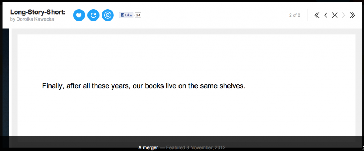
Task: Dismiss caption bar with bottom-right corner X
Action: [x=363, y=147]
